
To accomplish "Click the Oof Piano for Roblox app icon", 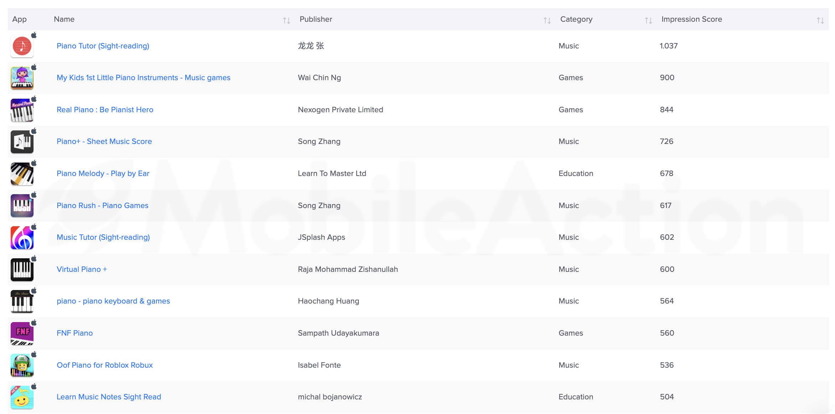I will [22, 365].
